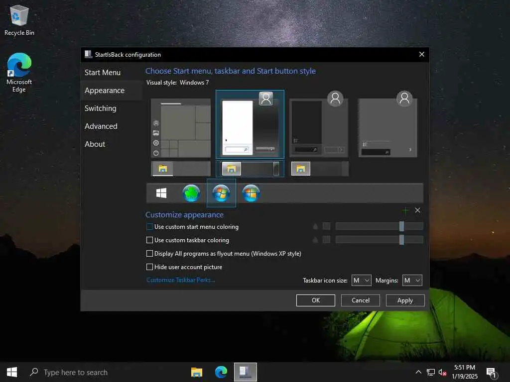The image size is (510, 382).
Task: Open the Margins dropdown
Action: 412,280
